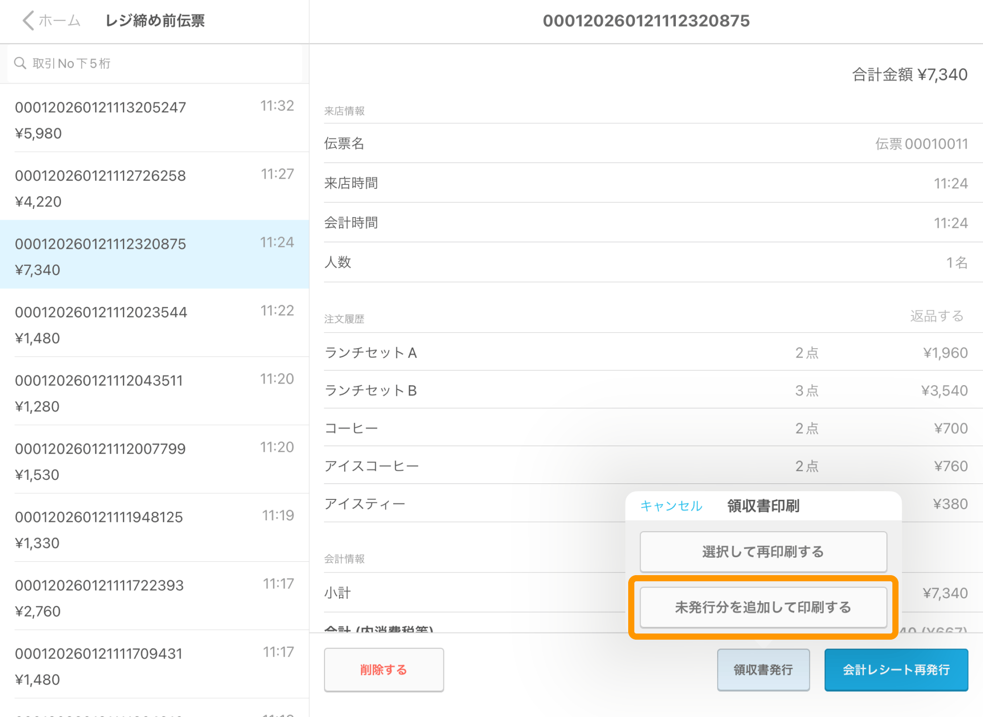Click the 領収書発行 button
Screen dimensions: 983x717
[763, 669]
